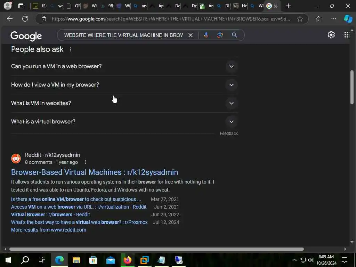Screen dimensions: 356x267
Task: Go to Google home via logo
Action: pyautogui.click(x=26, y=36)
